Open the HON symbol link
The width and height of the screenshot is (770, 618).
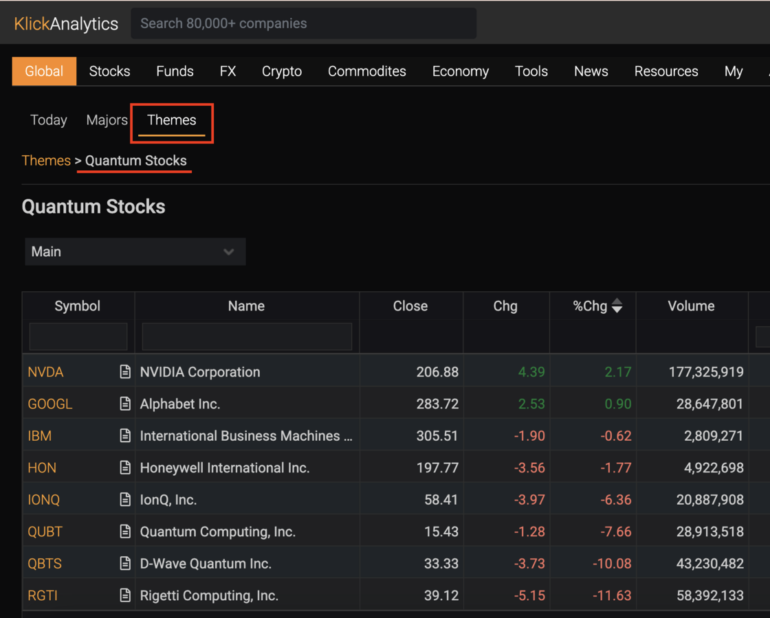coord(42,468)
